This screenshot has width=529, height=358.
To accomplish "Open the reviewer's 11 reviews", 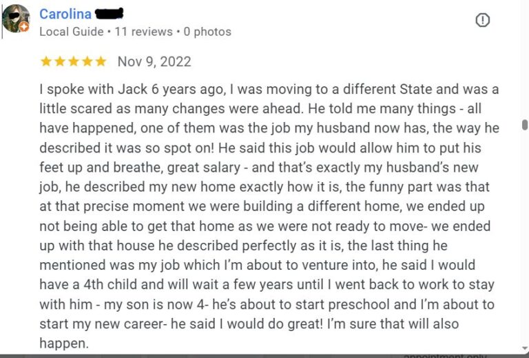I will point(144,32).
